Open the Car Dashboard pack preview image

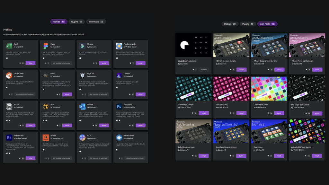coord(231,88)
